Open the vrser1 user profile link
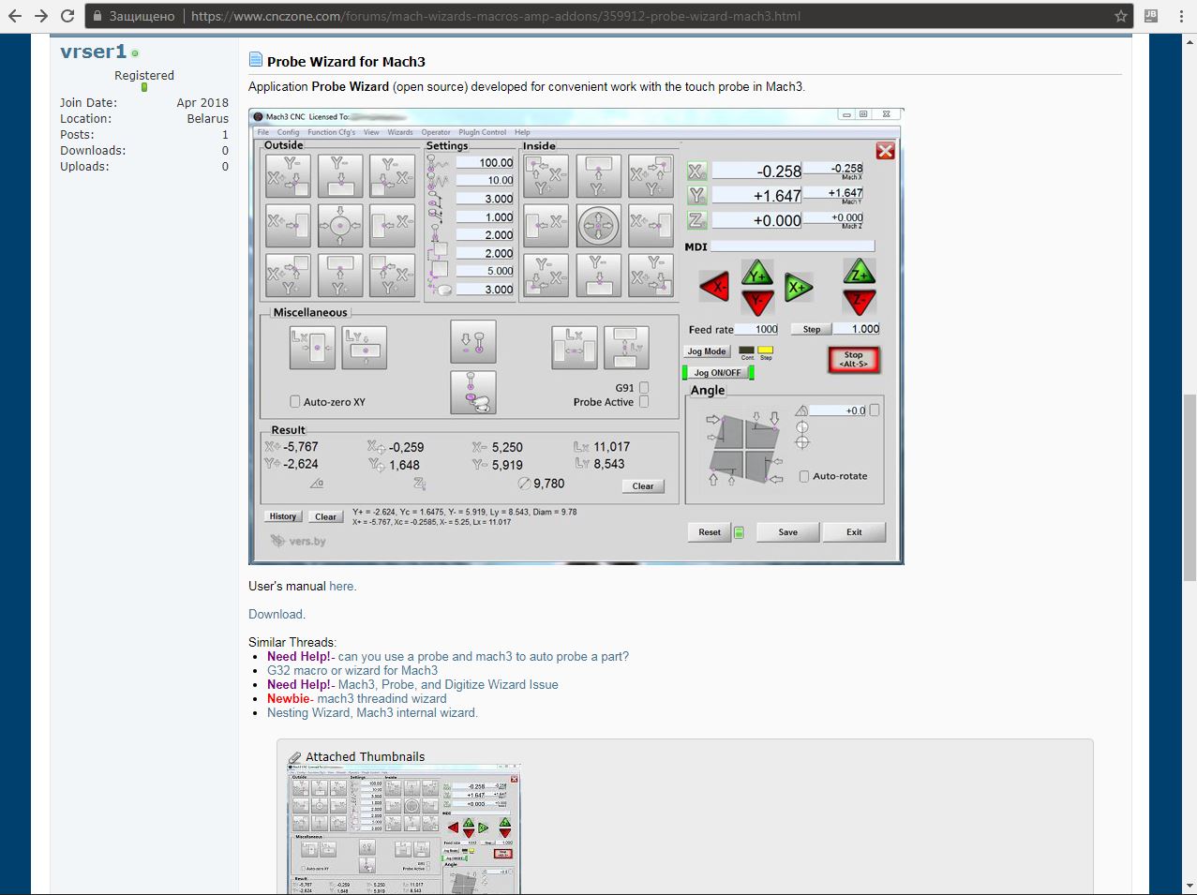This screenshot has width=1197, height=895. tap(93, 52)
